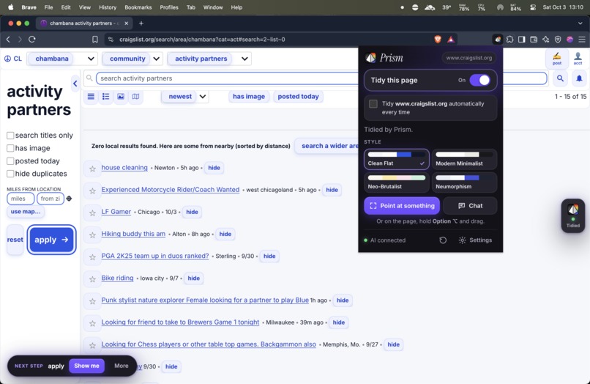Select the Modern Minimalist style swatch
This screenshot has height=384, width=590.
464,159
